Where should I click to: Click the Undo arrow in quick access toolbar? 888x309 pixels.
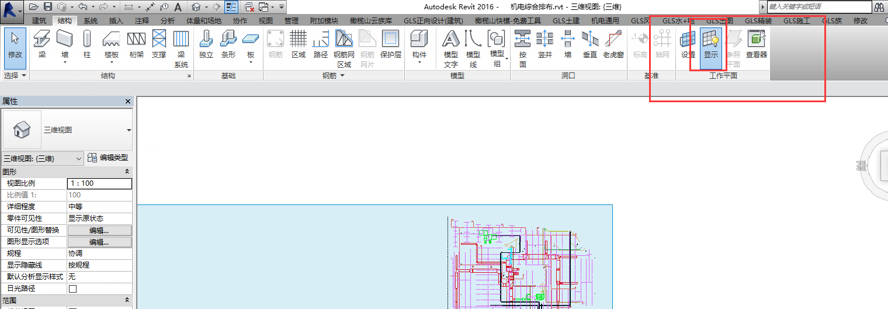click(82, 6)
